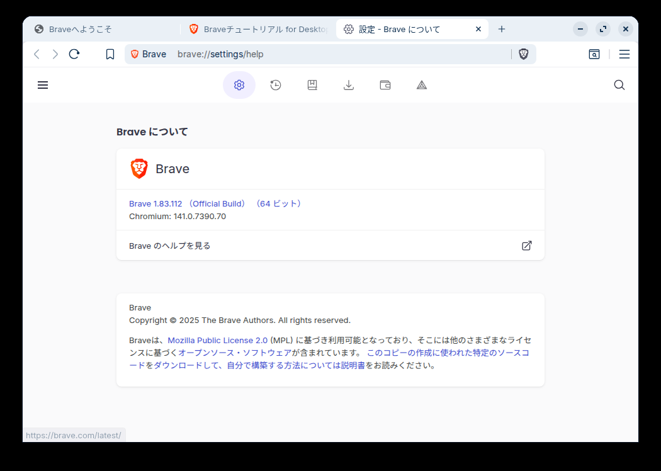Image resolution: width=661 pixels, height=471 pixels.
Task: Open the Downloads arrow icon
Action: (x=349, y=85)
